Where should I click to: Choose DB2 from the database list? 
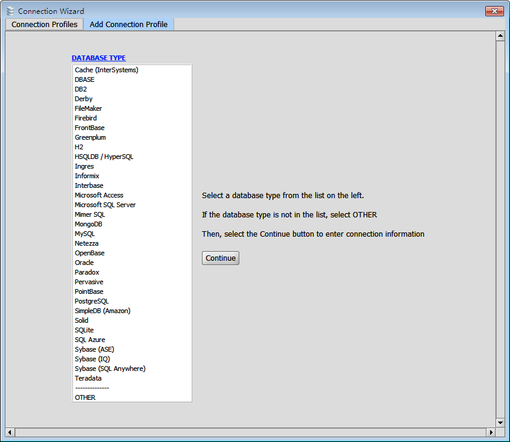tap(132, 89)
